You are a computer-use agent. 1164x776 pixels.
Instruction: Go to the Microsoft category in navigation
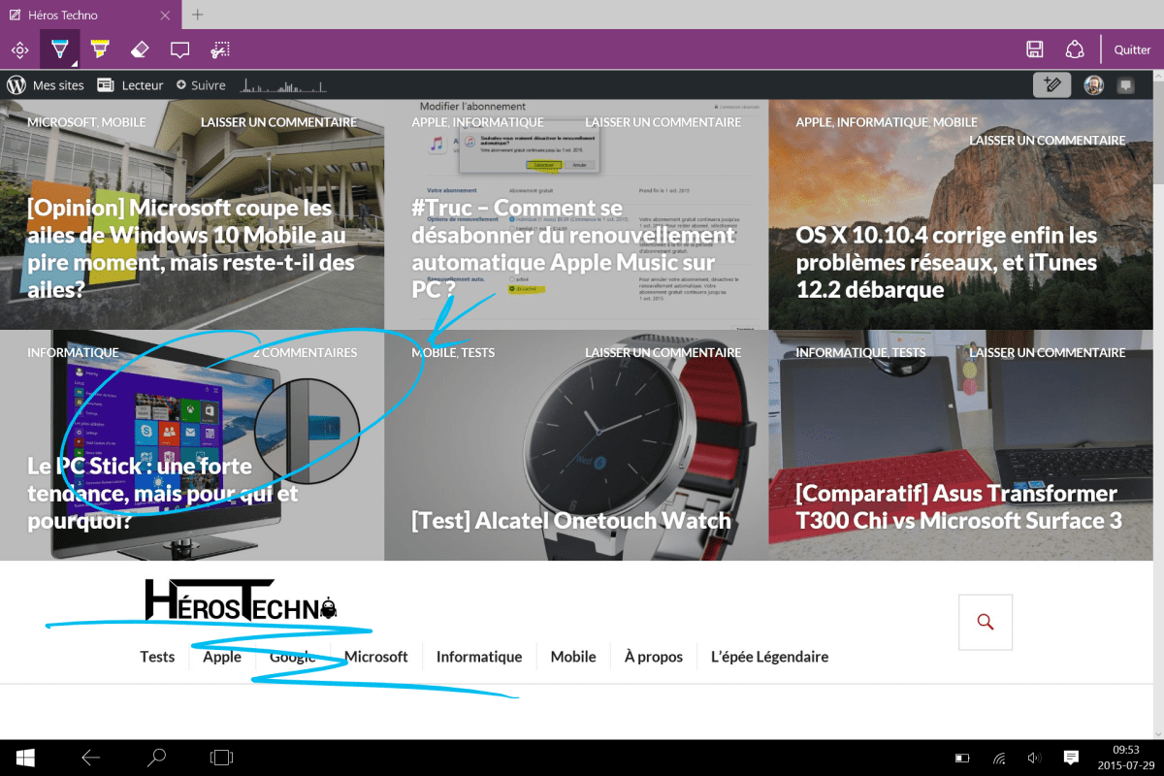[x=375, y=657]
